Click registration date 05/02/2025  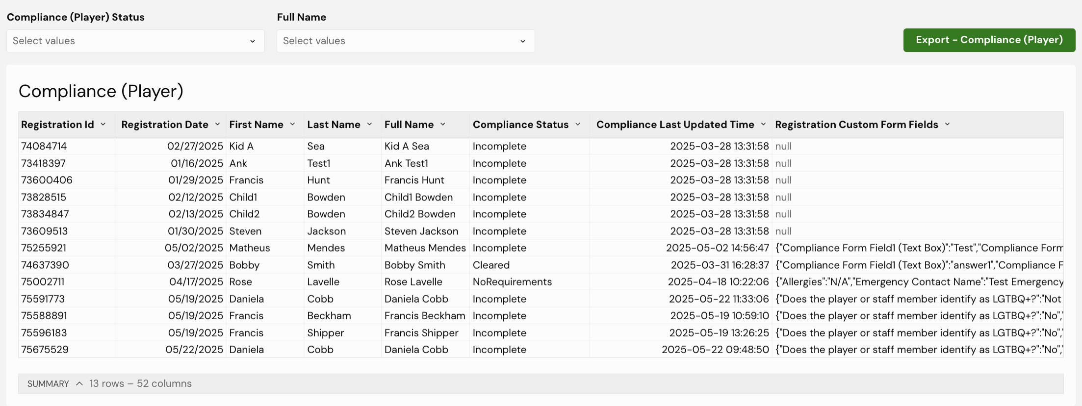[194, 248]
